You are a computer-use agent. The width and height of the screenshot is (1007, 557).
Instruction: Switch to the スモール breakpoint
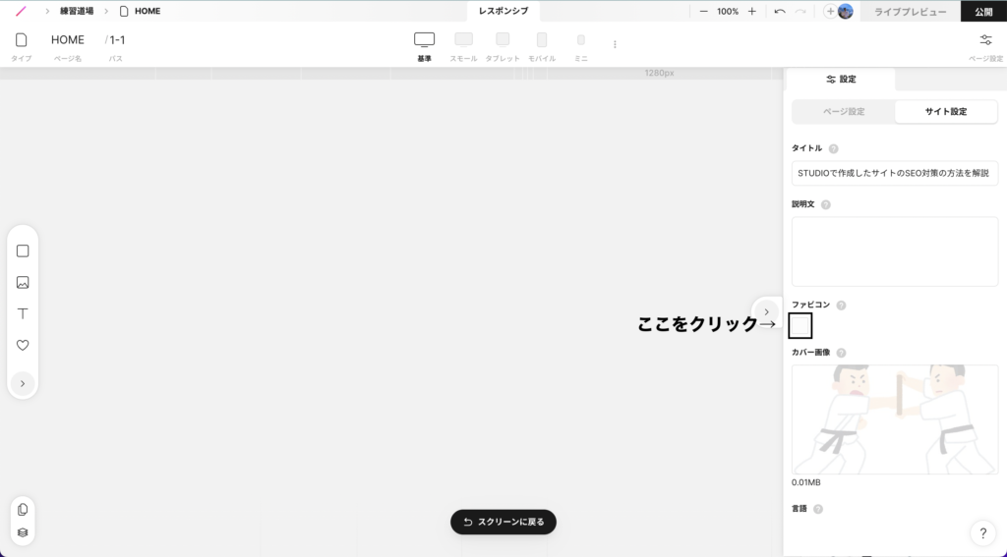click(463, 47)
